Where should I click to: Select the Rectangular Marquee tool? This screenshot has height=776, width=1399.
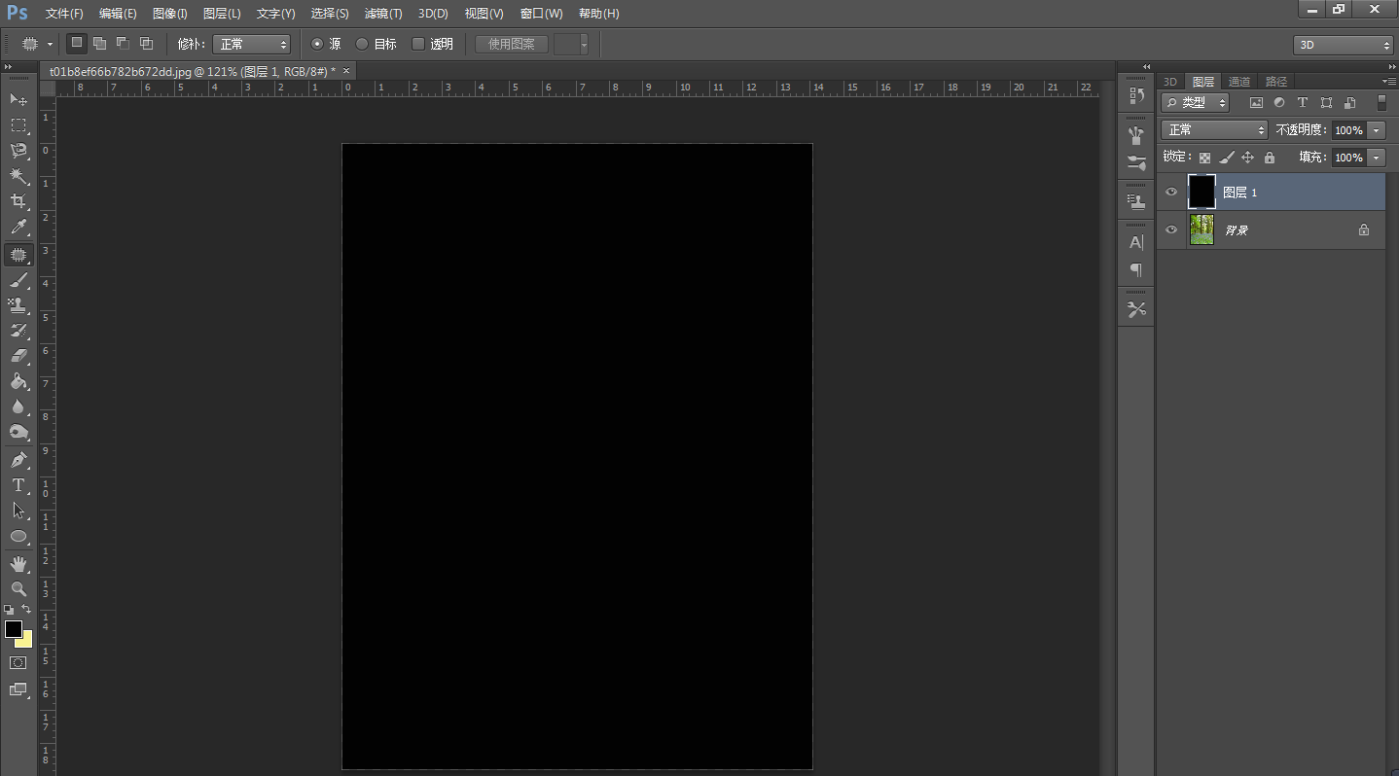pyautogui.click(x=18, y=125)
